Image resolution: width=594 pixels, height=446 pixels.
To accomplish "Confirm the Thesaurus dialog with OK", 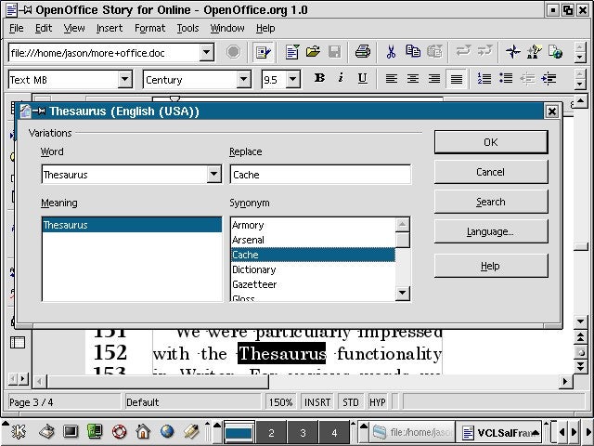I will point(491,142).
